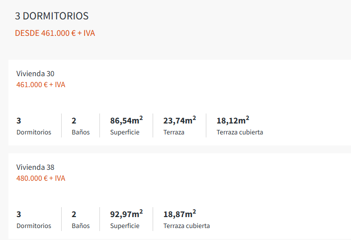This screenshot has width=351, height=240.
Task: Select Vivienda 30 price 461.000 € + IVA
Action: [x=41, y=85]
